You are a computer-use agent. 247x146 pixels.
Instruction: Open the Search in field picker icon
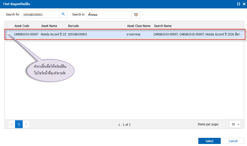tap(136, 15)
